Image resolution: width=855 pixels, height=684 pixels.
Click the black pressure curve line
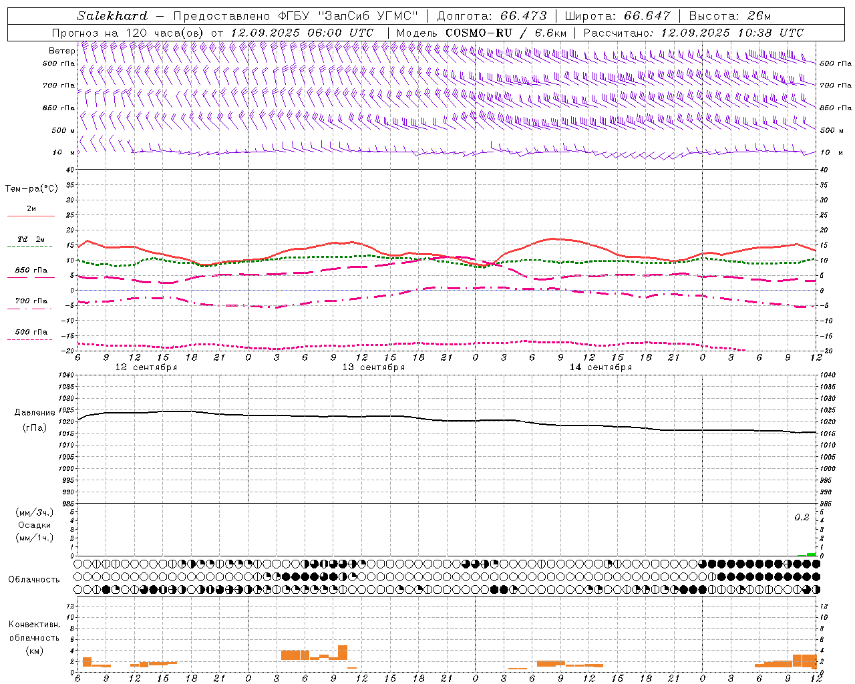(x=448, y=419)
